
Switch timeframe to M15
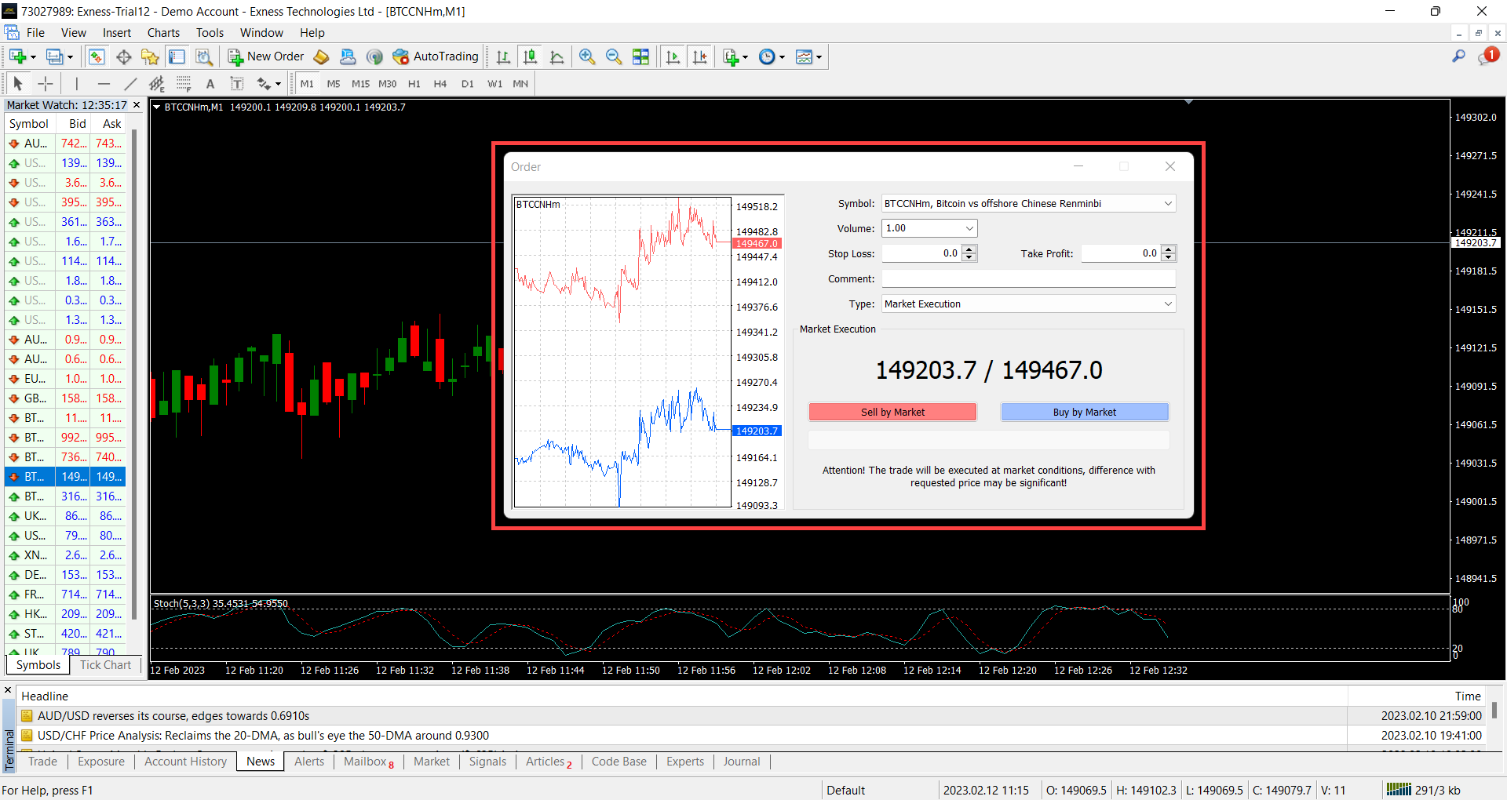pyautogui.click(x=360, y=83)
